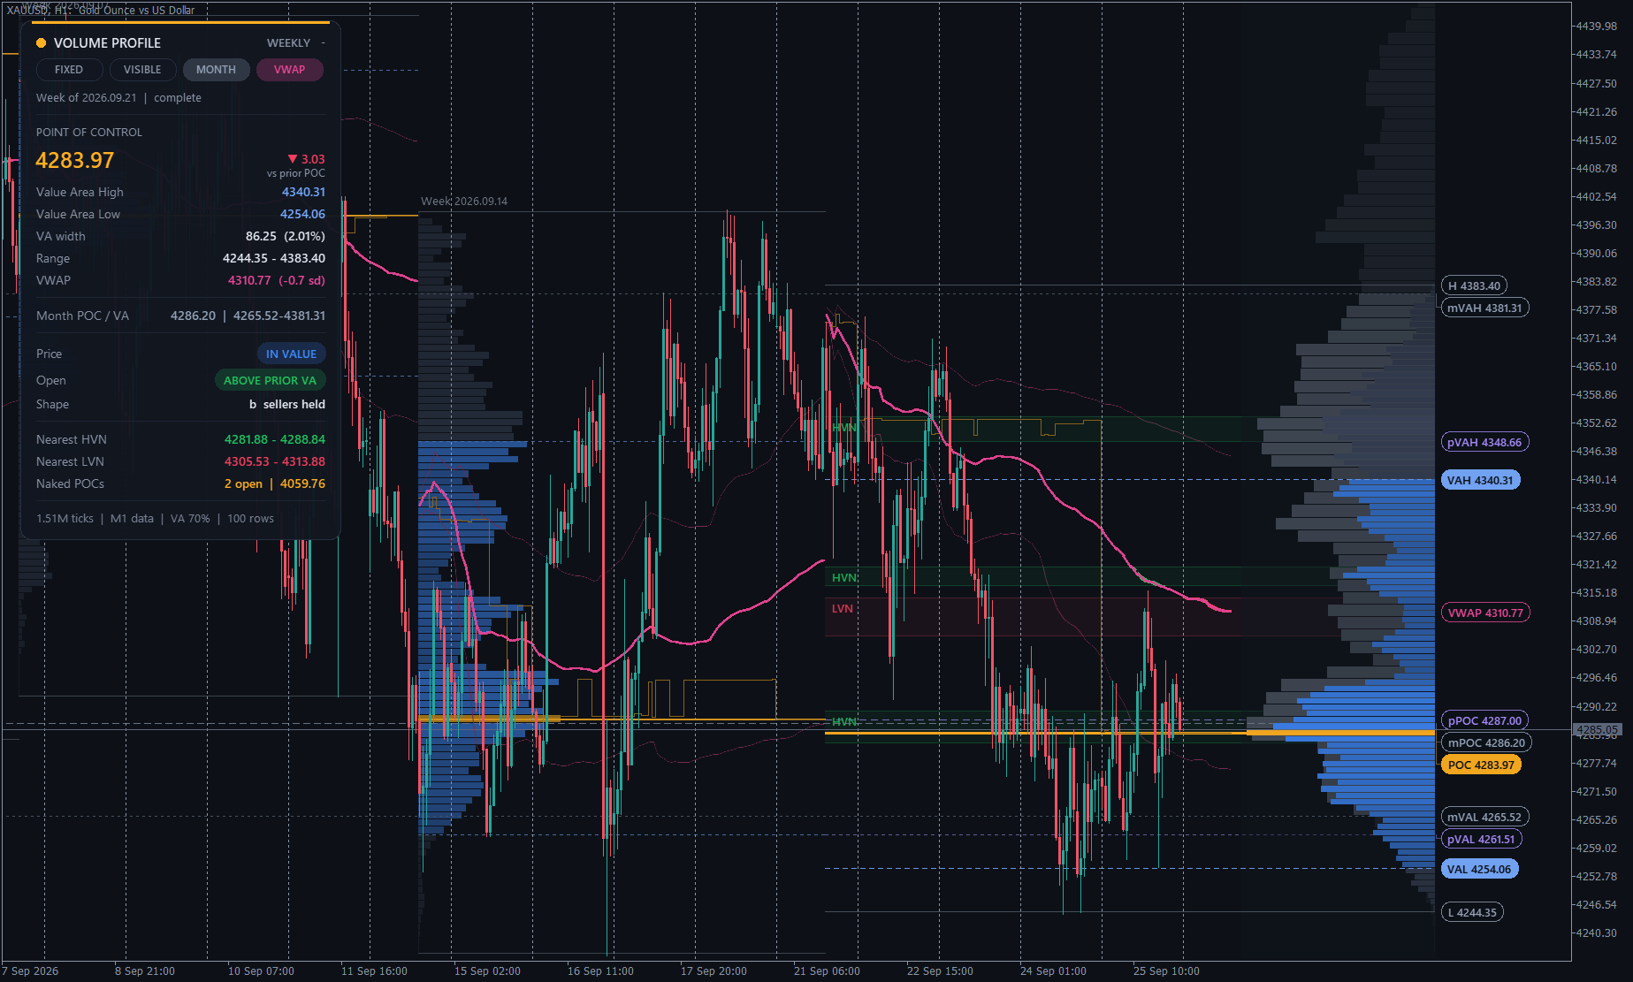Click the H 4383.40 high label

coord(1474,285)
